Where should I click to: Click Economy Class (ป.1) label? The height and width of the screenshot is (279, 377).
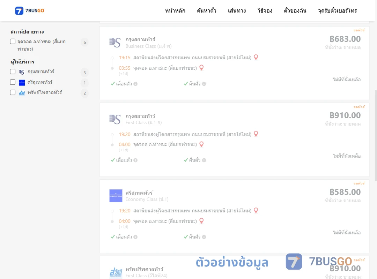coord(147,199)
